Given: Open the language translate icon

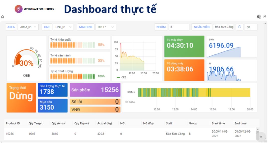Looking at the screenshot, I should click(259, 17).
